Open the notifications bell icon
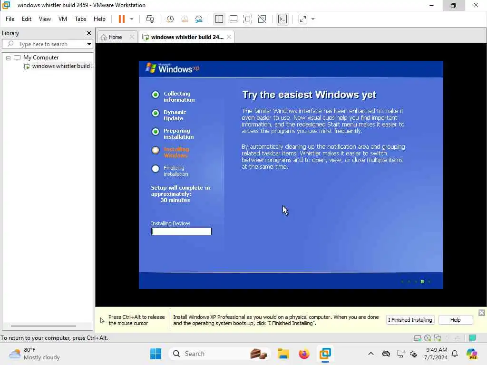Image resolution: width=487 pixels, height=365 pixels. [455, 354]
